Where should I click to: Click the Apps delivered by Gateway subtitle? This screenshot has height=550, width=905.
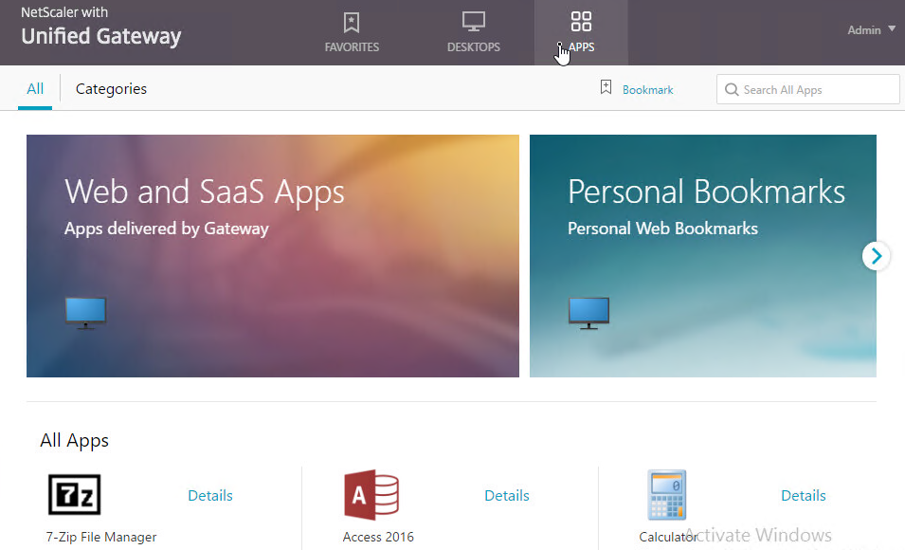[166, 229]
